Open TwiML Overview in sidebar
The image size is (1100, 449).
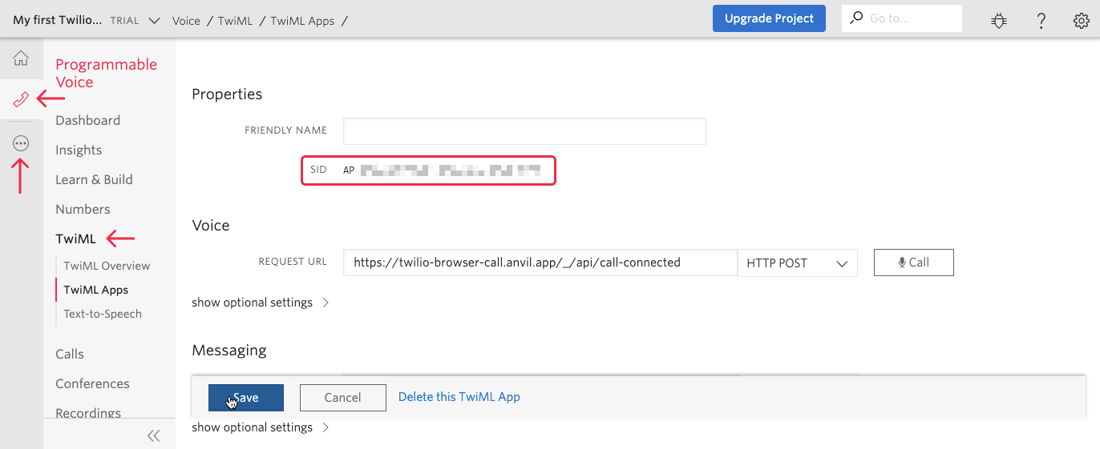click(x=107, y=266)
